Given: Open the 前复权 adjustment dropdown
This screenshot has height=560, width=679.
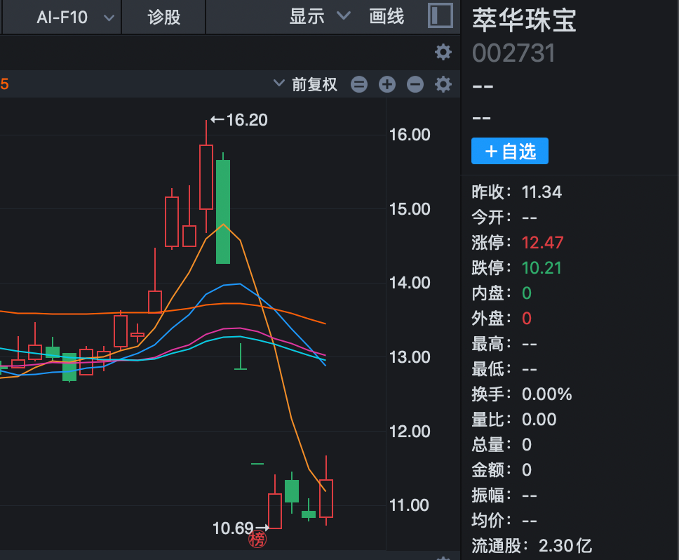Looking at the screenshot, I should (x=307, y=85).
